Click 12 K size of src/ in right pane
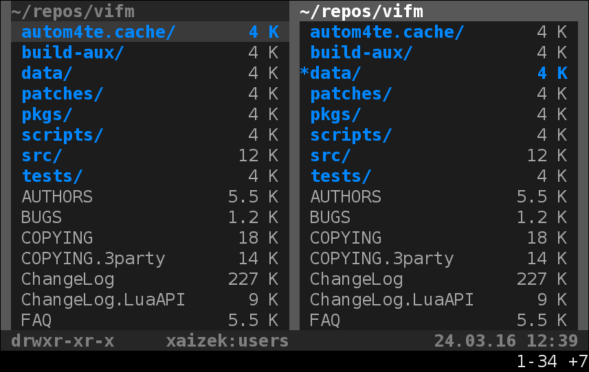 pyautogui.click(x=547, y=156)
